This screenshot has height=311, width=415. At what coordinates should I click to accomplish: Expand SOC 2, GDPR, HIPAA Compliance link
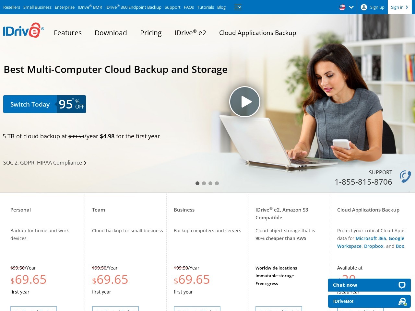[x=45, y=163]
